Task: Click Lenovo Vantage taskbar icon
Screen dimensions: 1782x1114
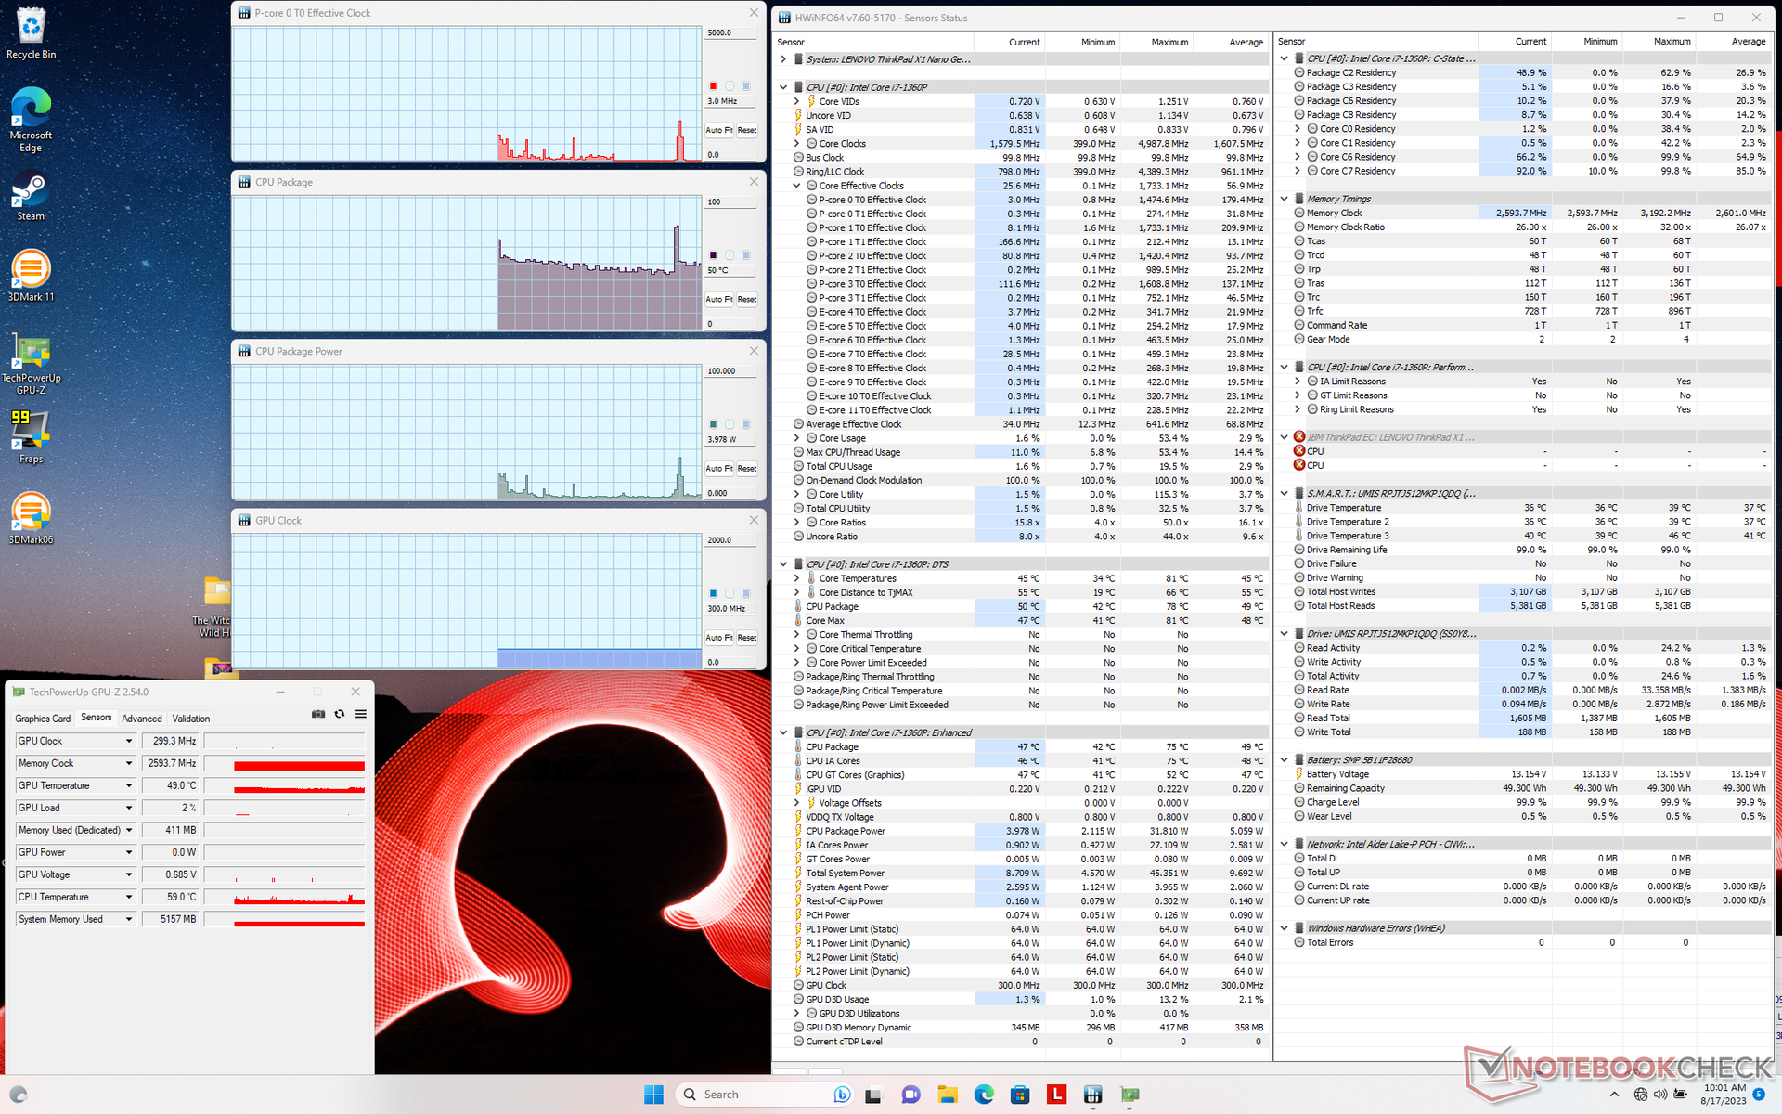Action: pyautogui.click(x=1056, y=1095)
